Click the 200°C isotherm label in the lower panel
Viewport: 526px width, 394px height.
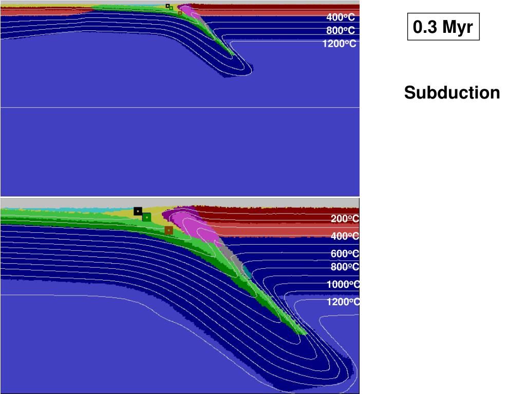click(x=345, y=219)
